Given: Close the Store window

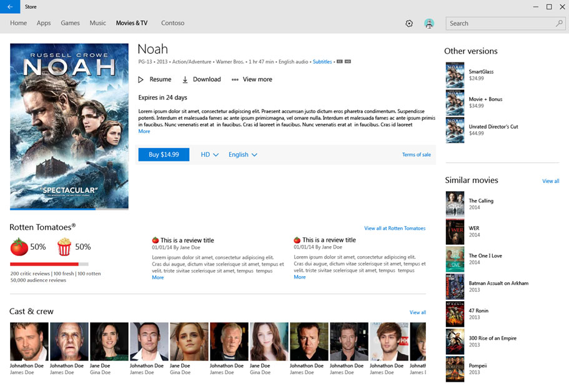Looking at the screenshot, I should coord(563,7).
